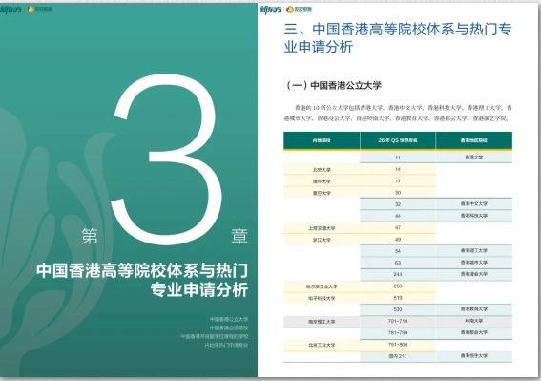
Task: Click the character 章 right of the 3
Action: click(239, 236)
